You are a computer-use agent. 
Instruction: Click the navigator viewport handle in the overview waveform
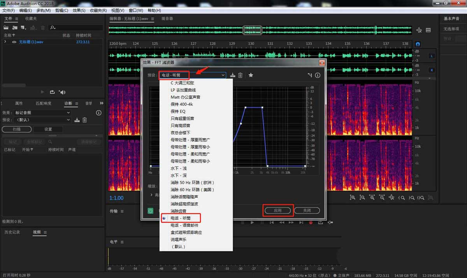(252, 30)
